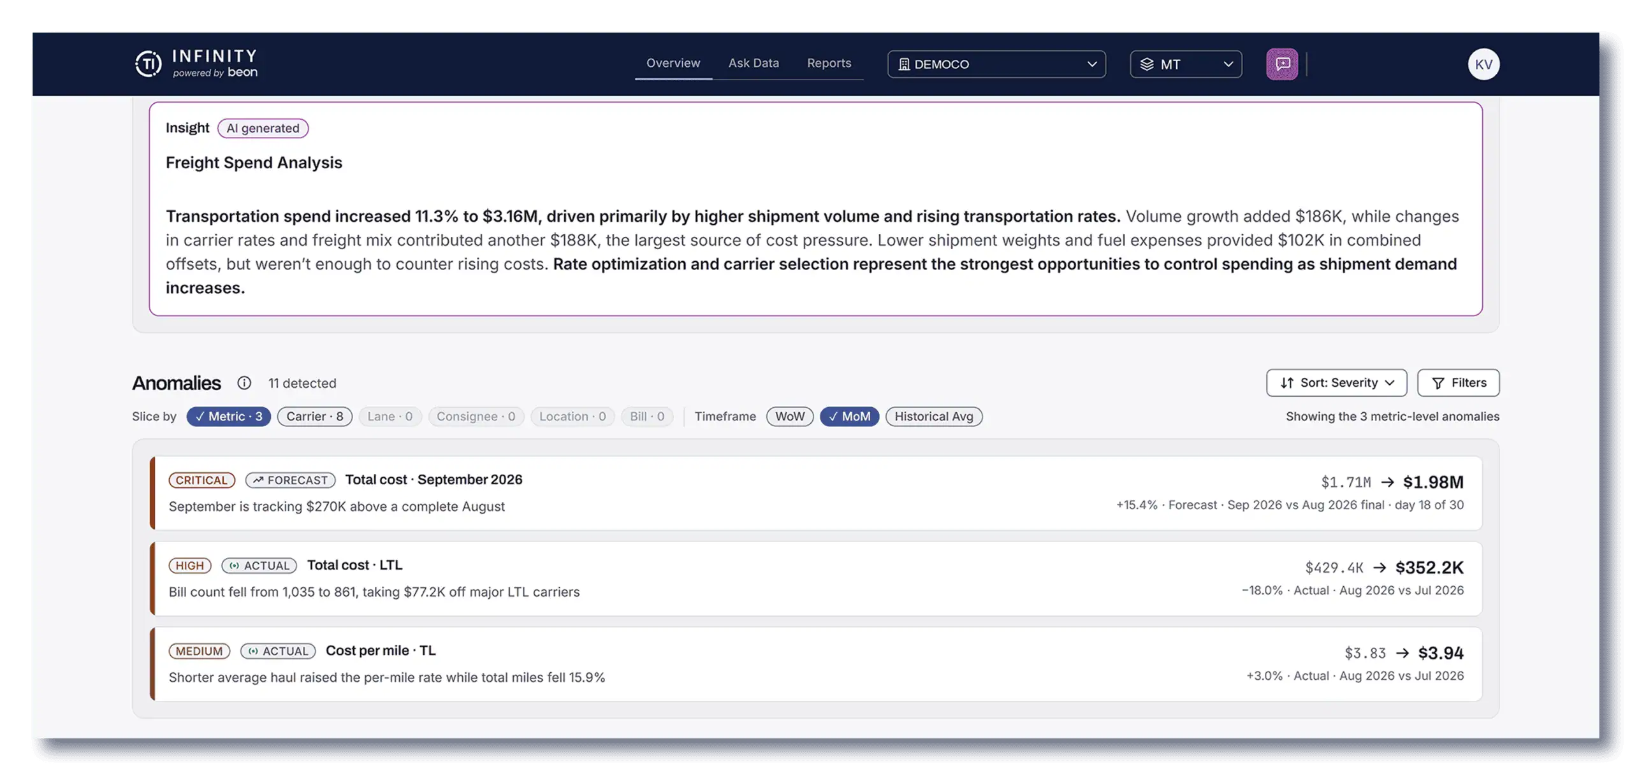This screenshot has width=1632, height=783.
Task: Click the AI generated badge
Action: 263,128
